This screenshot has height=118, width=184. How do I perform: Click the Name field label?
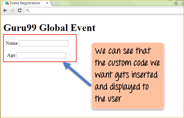coord(12,43)
